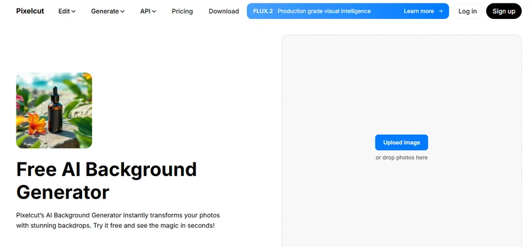Image resolution: width=532 pixels, height=247 pixels.
Task: Expand the API chevron
Action: coord(154,12)
